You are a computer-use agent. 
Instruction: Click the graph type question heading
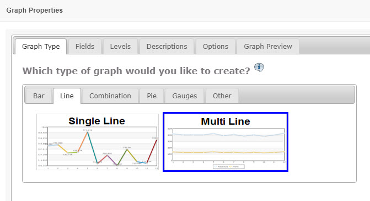click(x=136, y=71)
